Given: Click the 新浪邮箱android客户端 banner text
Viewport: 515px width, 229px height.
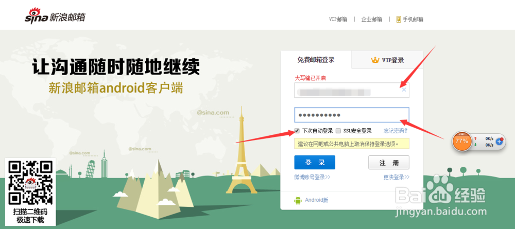Looking at the screenshot, I should tap(115, 88).
